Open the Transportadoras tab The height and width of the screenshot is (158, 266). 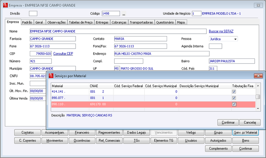coord(141,22)
